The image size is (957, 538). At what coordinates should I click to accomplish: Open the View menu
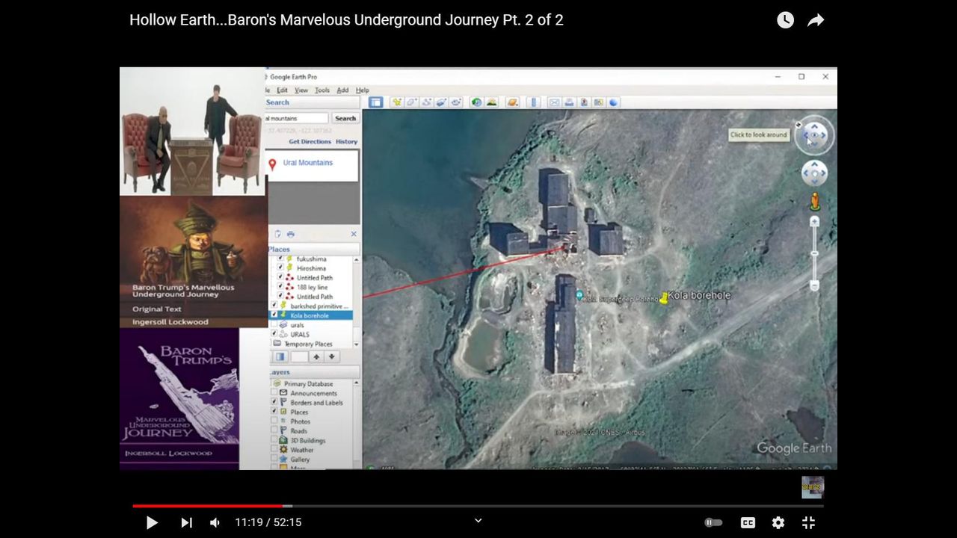[301, 90]
